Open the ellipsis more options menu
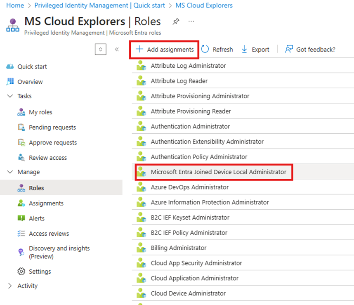Screen dimensions: 354x305 point(191,21)
